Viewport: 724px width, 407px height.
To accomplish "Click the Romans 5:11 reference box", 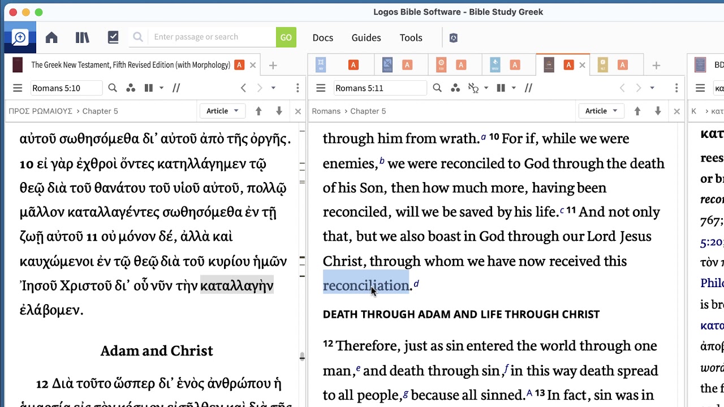I will click(380, 88).
